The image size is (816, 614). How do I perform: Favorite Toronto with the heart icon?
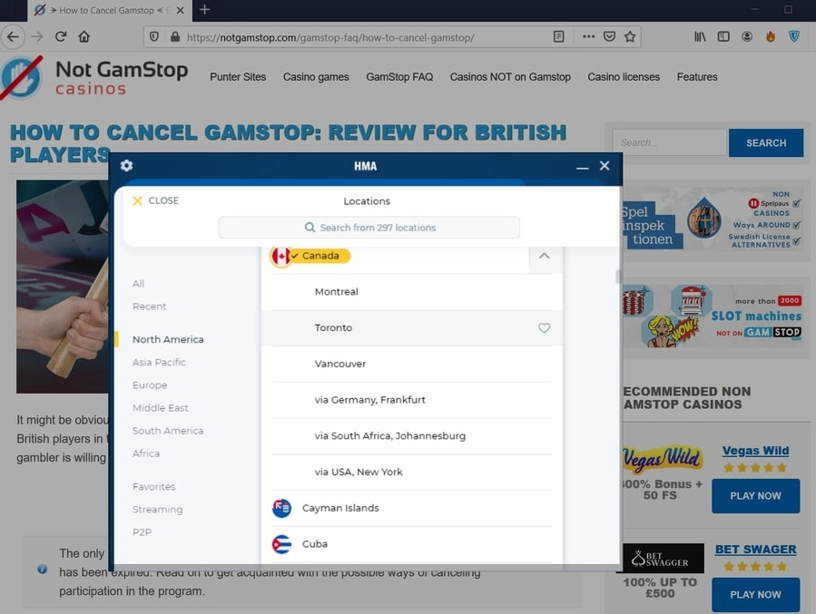(544, 328)
